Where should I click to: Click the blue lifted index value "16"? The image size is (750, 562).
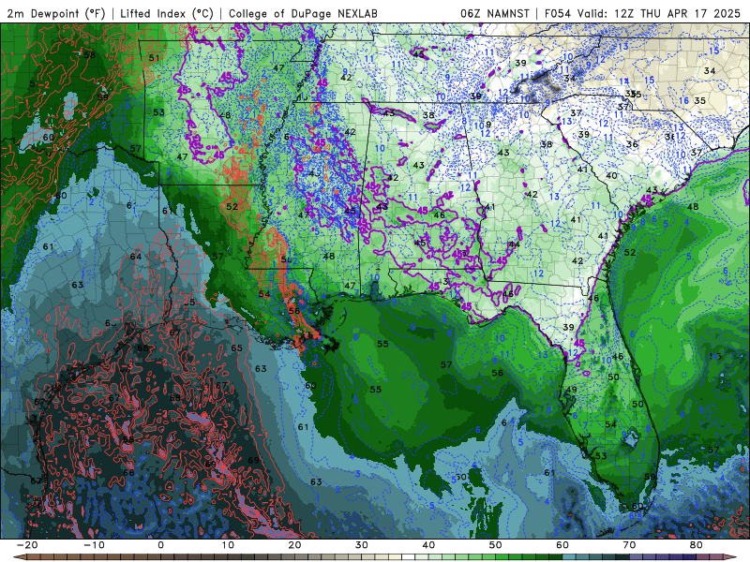684,100
